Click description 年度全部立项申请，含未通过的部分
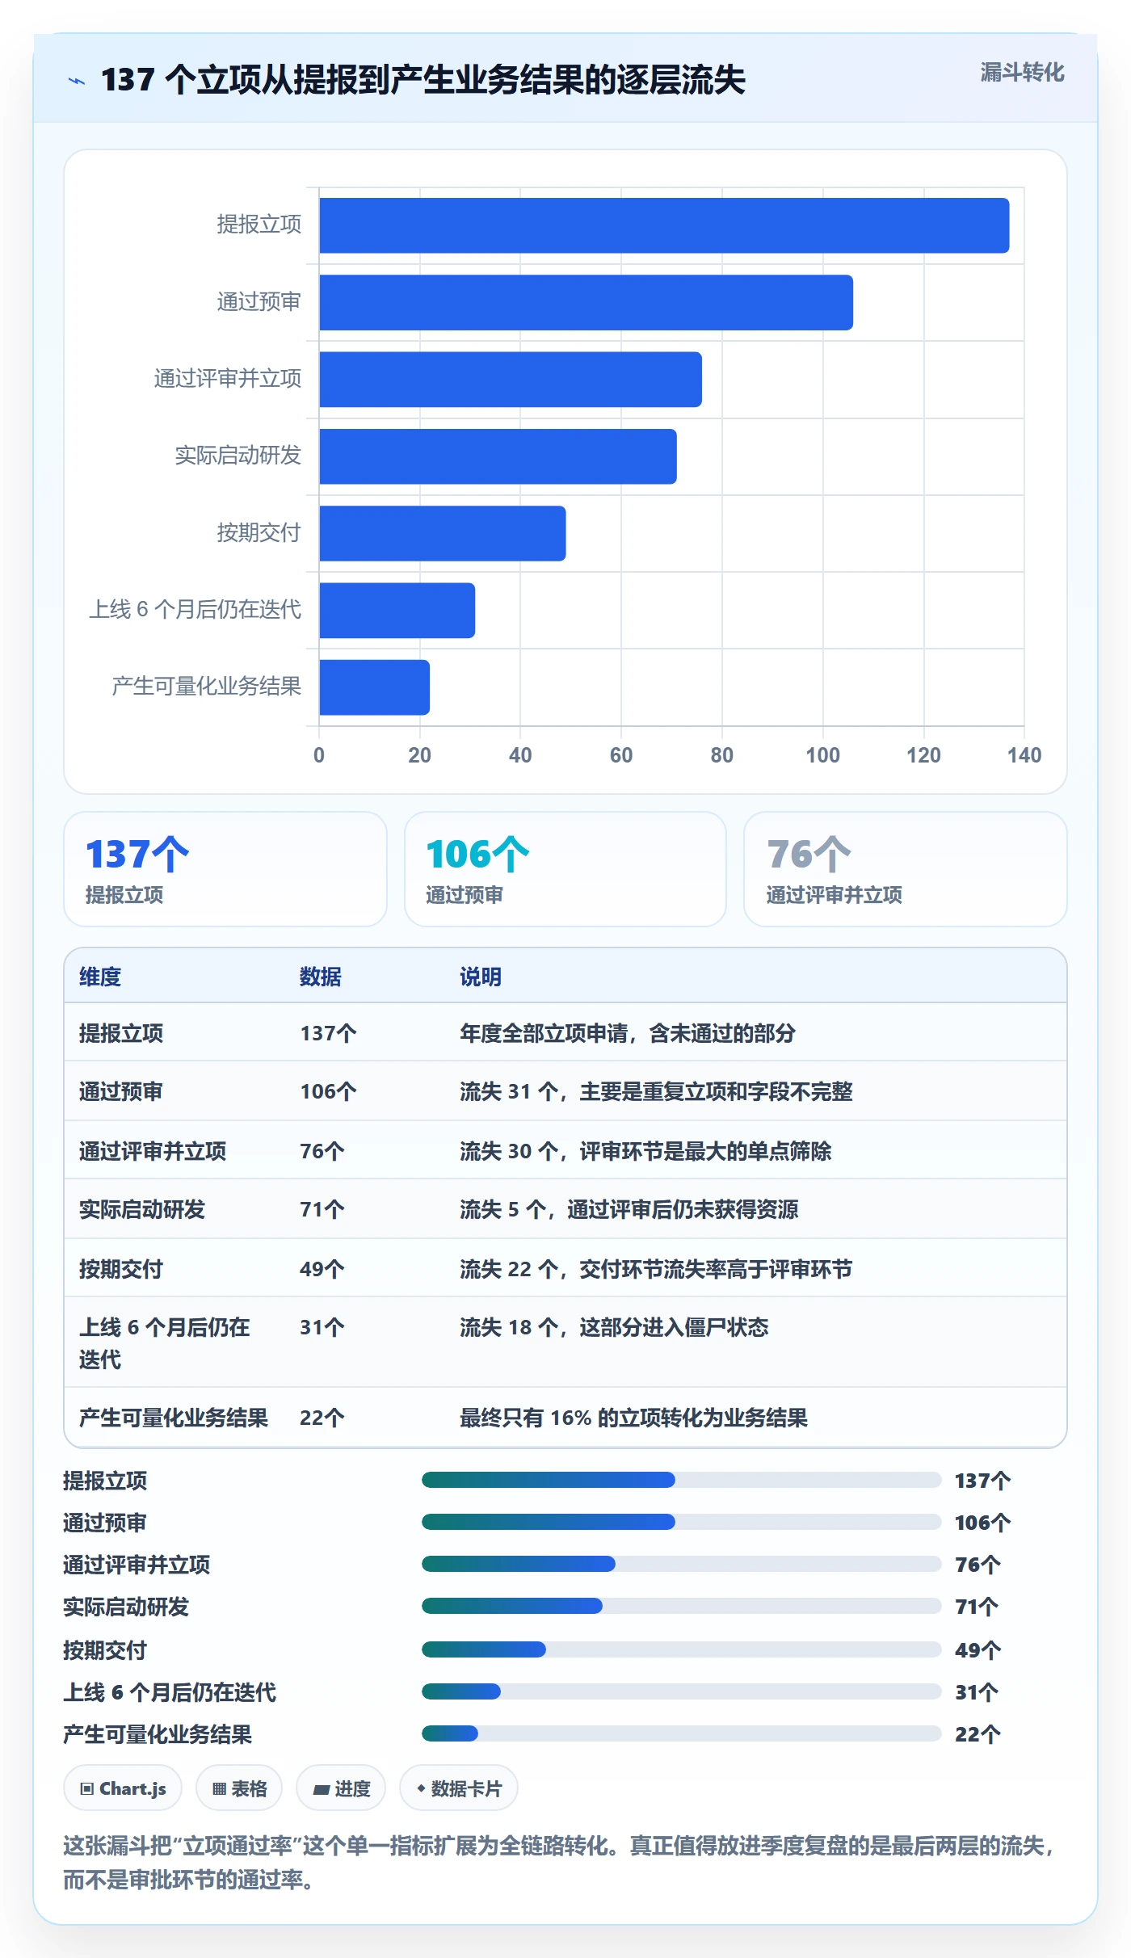 pyautogui.click(x=628, y=1033)
